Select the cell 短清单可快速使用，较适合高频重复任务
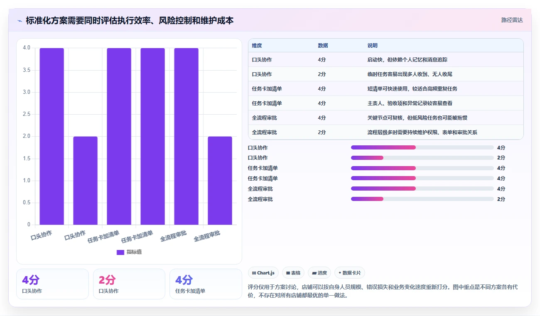 [412, 89]
